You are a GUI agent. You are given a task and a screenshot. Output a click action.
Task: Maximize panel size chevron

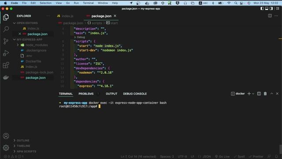coord(271,94)
